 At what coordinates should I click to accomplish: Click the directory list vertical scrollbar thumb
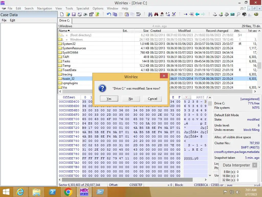tap(259, 65)
